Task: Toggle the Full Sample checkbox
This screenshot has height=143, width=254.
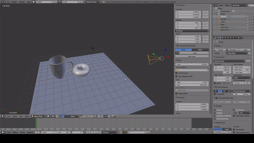Action: coord(215,94)
